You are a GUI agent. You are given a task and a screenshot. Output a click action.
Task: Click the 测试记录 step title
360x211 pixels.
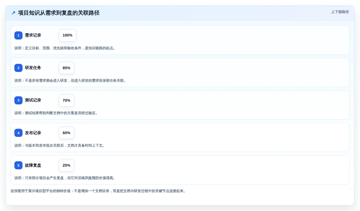pos(33,100)
